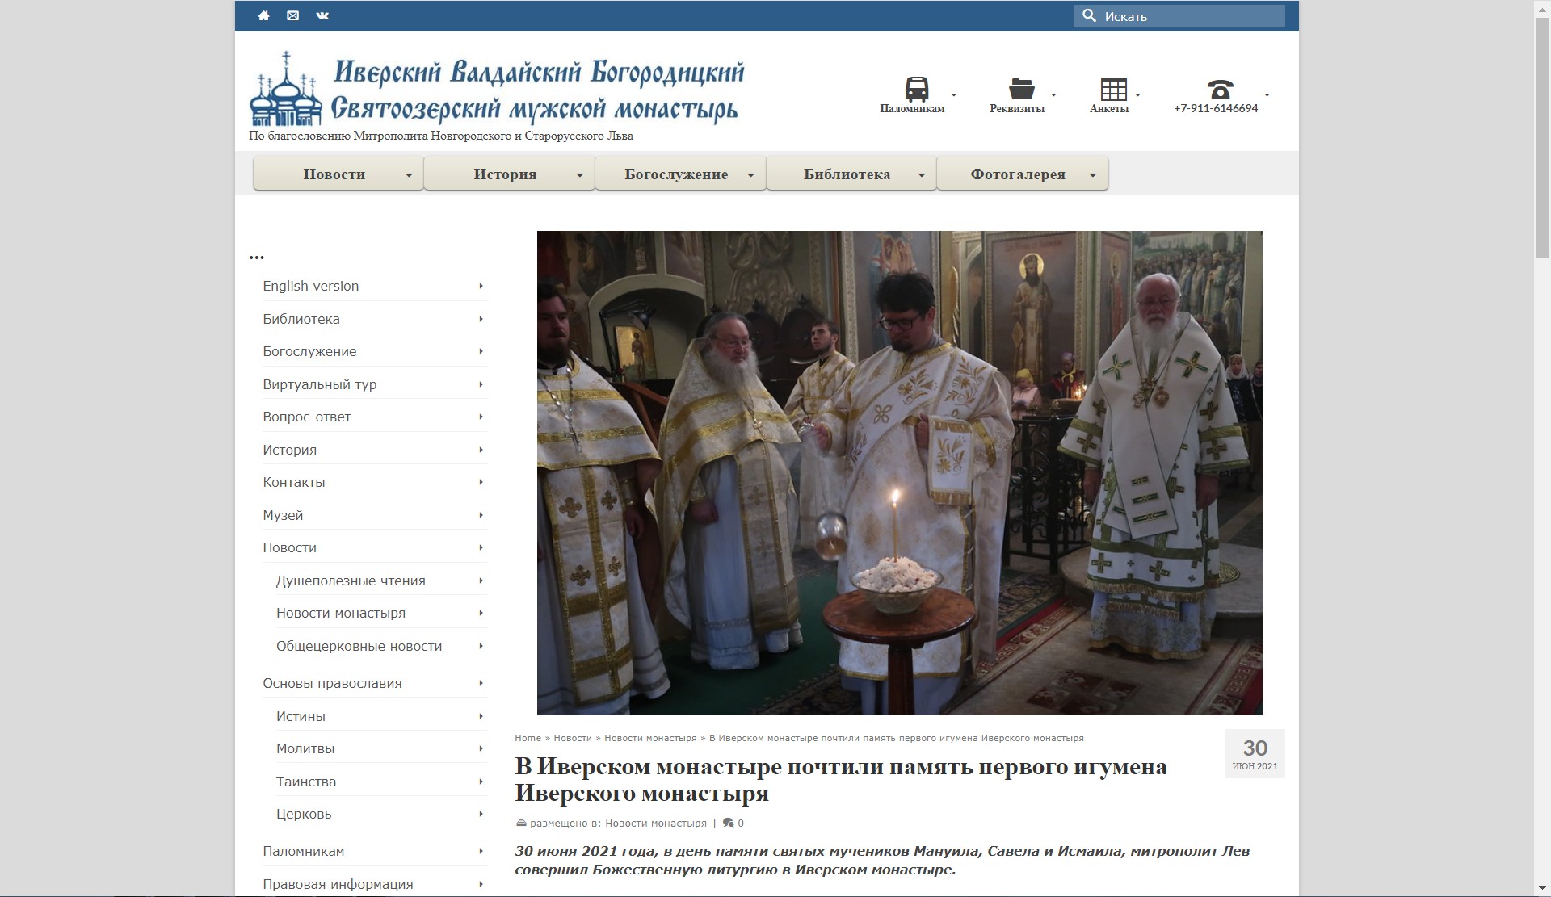The width and height of the screenshot is (1551, 897).
Task: Expand arrow on Богослужение menu tab
Action: (x=750, y=175)
